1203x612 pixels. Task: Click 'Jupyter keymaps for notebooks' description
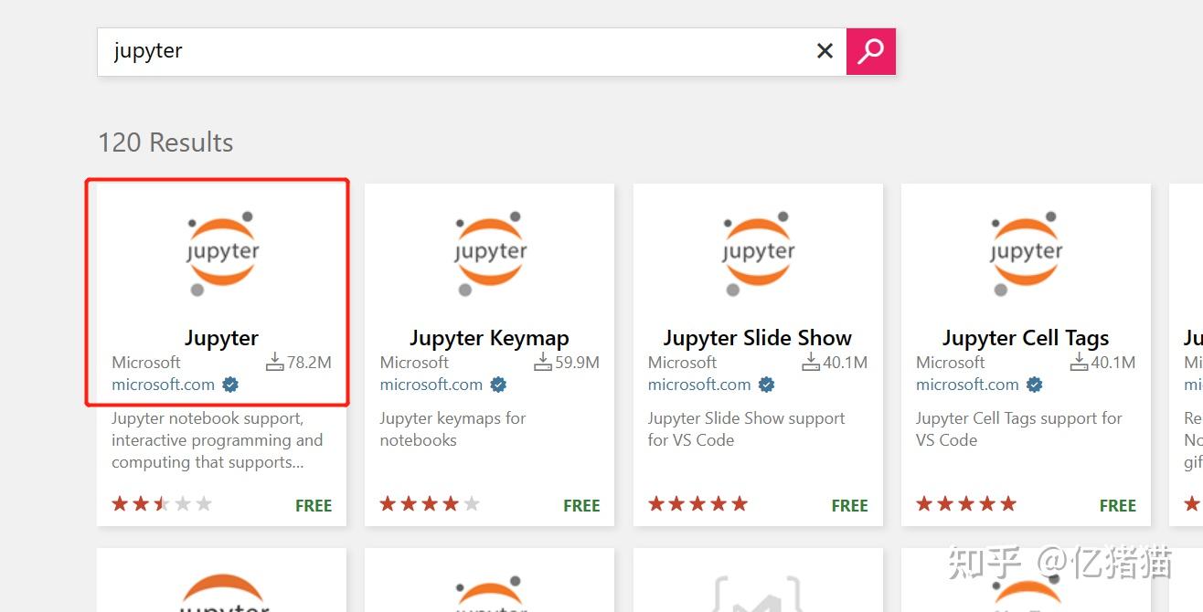pyautogui.click(x=452, y=429)
